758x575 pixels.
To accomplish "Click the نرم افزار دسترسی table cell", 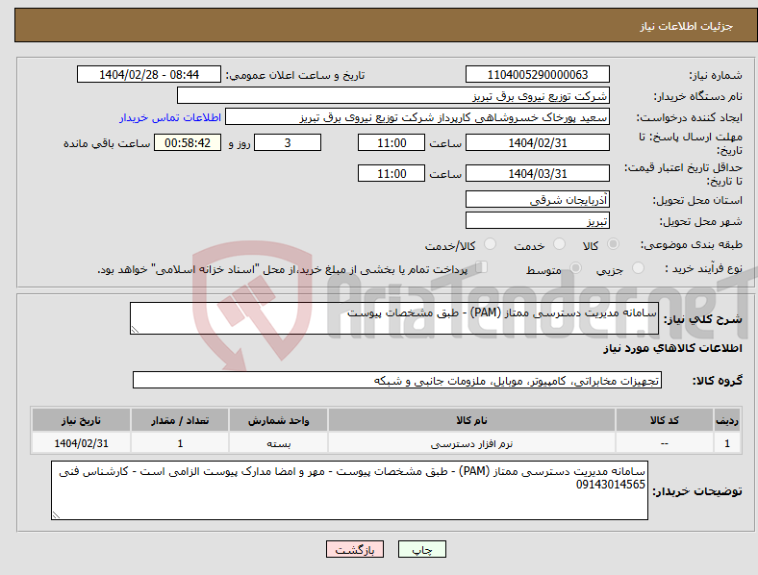I will point(471,443).
